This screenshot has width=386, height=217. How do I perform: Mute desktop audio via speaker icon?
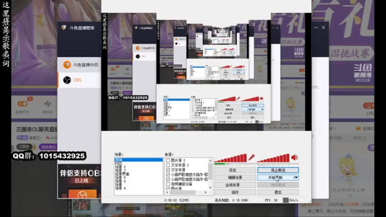[294, 158]
